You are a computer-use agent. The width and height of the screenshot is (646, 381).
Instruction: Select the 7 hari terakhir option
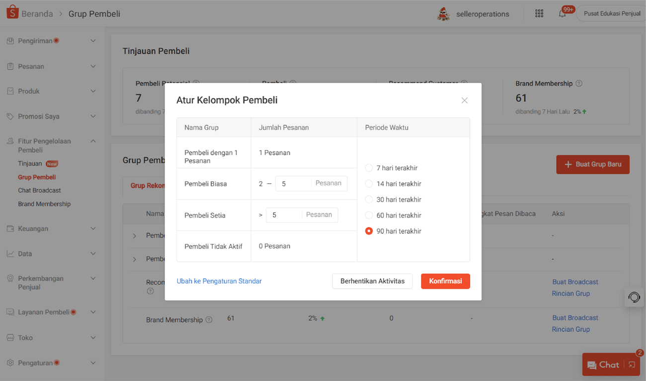point(369,168)
